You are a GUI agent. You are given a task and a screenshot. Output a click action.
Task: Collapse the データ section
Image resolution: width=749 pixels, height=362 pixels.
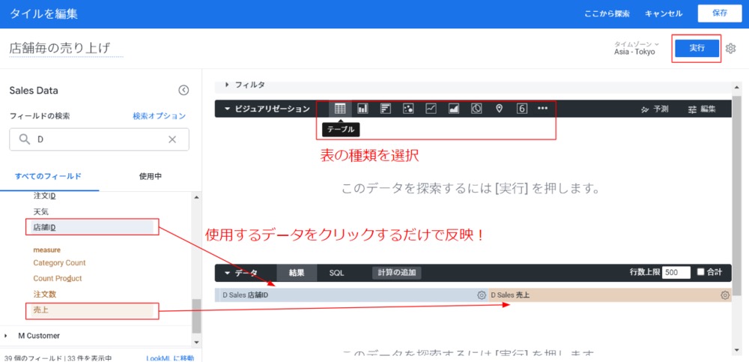point(227,273)
